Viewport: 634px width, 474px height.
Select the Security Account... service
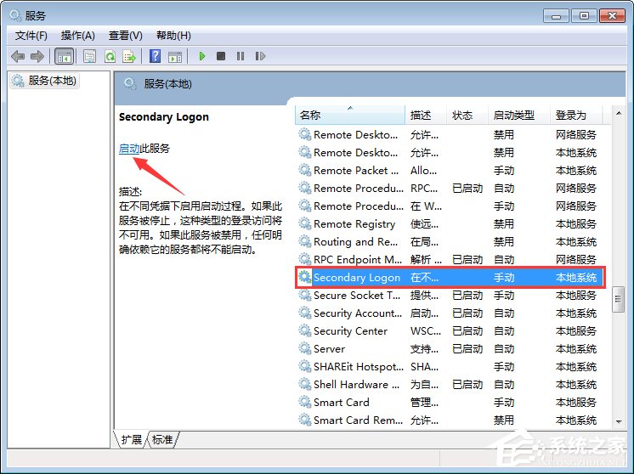[x=450, y=313]
